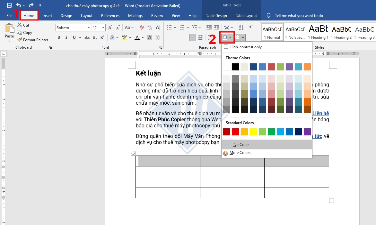Toggle Underline formatting

tap(73, 37)
